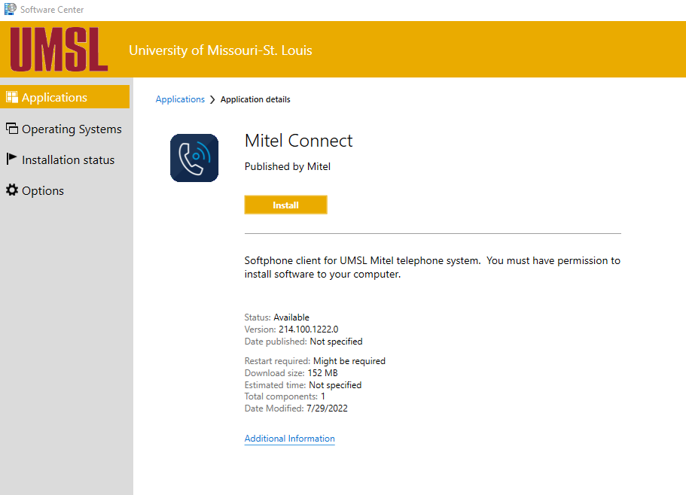Click the UMSL logo in header

(59, 50)
